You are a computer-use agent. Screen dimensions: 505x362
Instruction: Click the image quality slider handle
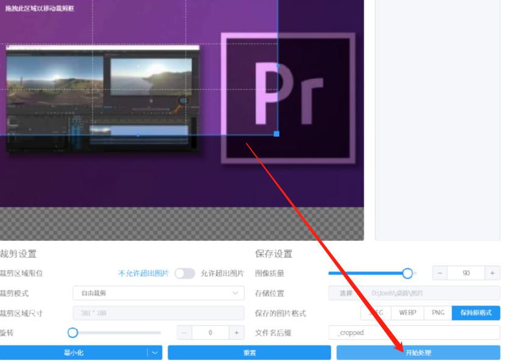pyautogui.click(x=408, y=273)
